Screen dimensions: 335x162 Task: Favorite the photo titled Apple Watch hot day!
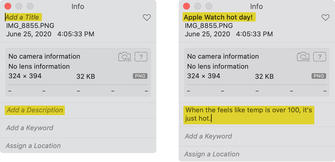click(326, 18)
